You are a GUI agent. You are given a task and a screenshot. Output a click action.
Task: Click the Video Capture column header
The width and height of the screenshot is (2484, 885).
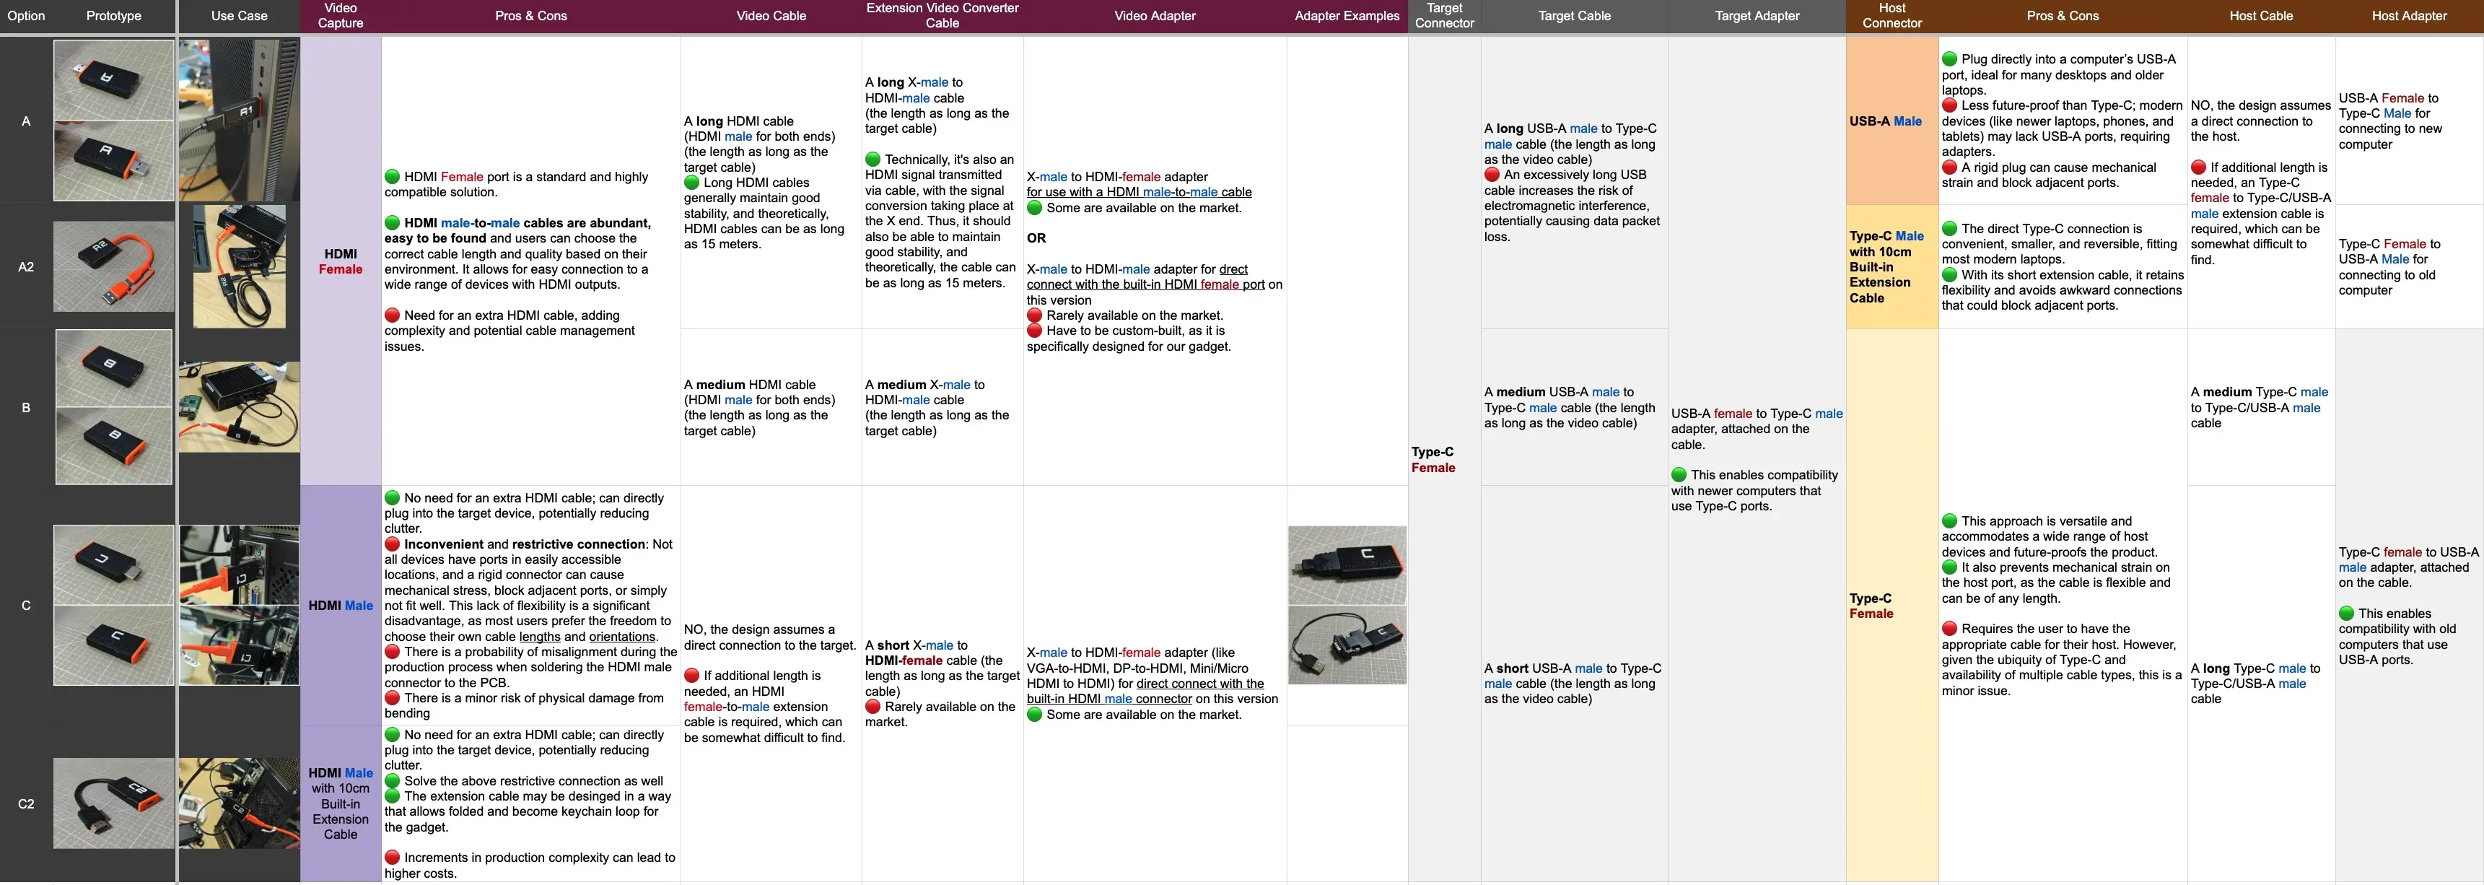[341, 15]
